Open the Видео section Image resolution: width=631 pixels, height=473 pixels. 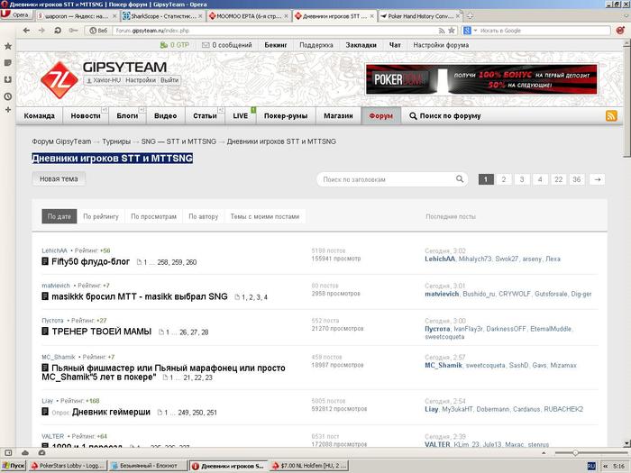coord(165,116)
